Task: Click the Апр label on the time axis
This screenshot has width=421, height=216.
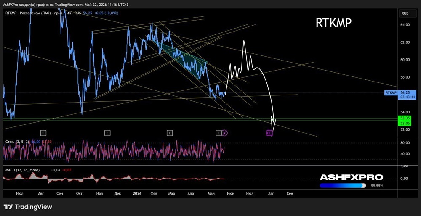Action: [x=190, y=193]
